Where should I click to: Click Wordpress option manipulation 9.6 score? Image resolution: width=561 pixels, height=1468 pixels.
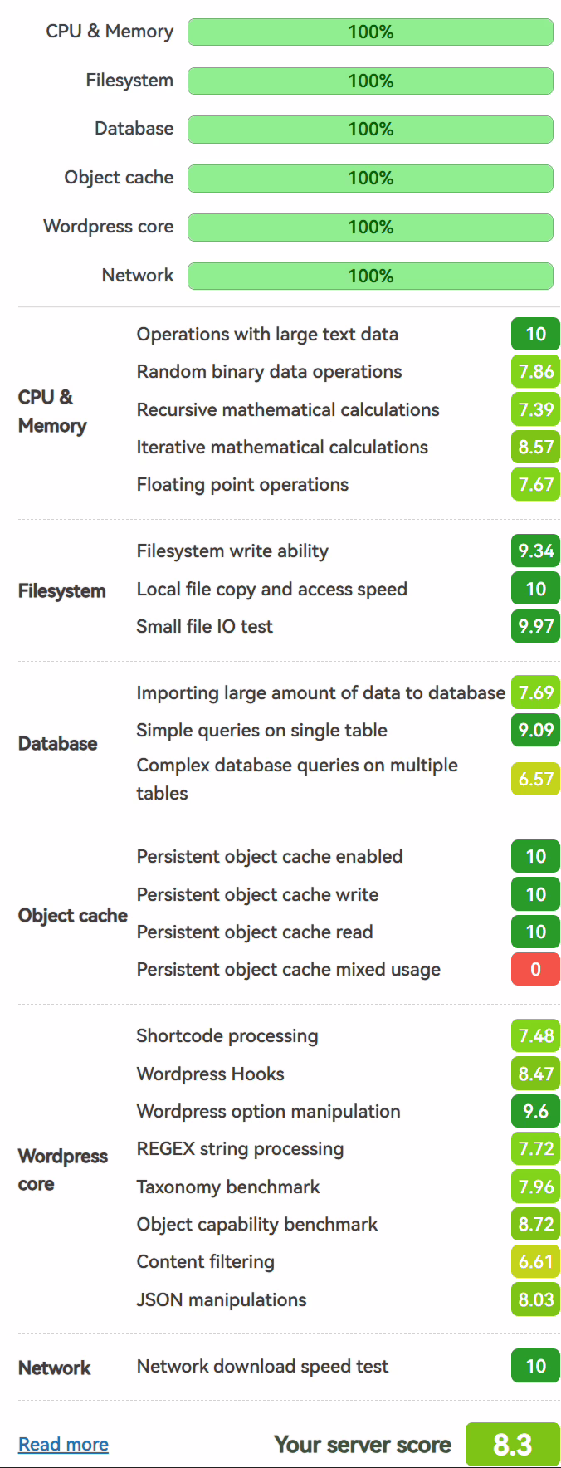pos(535,1111)
